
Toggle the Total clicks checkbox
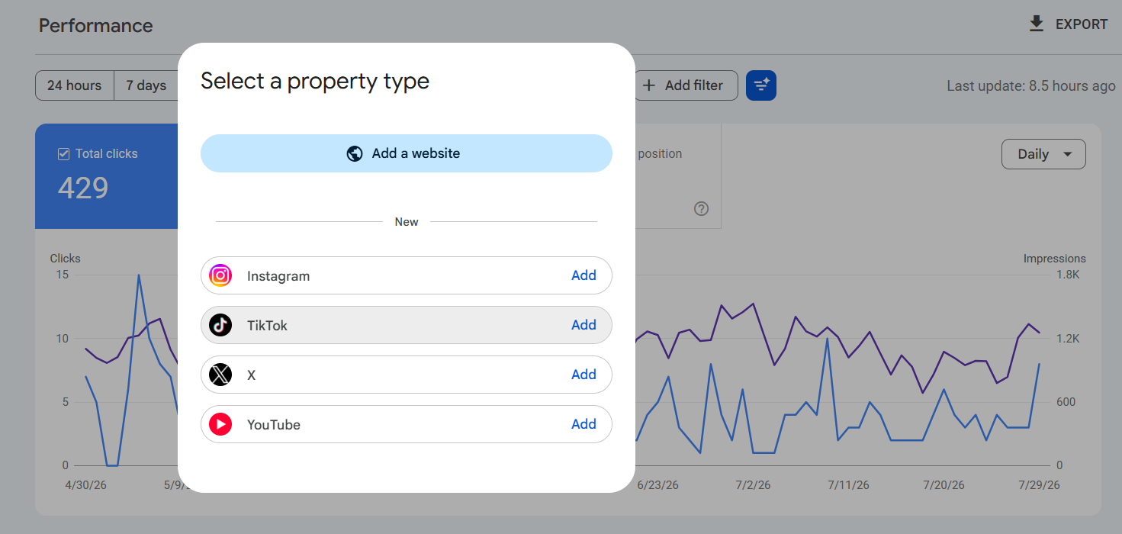(x=64, y=154)
